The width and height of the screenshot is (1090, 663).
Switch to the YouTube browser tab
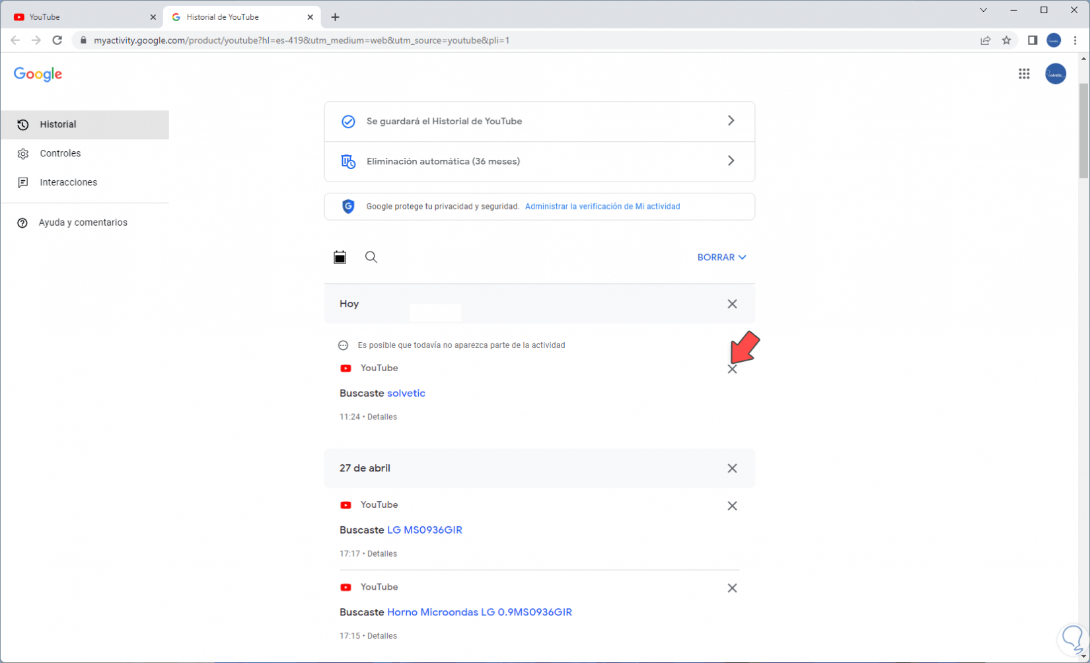(x=79, y=17)
